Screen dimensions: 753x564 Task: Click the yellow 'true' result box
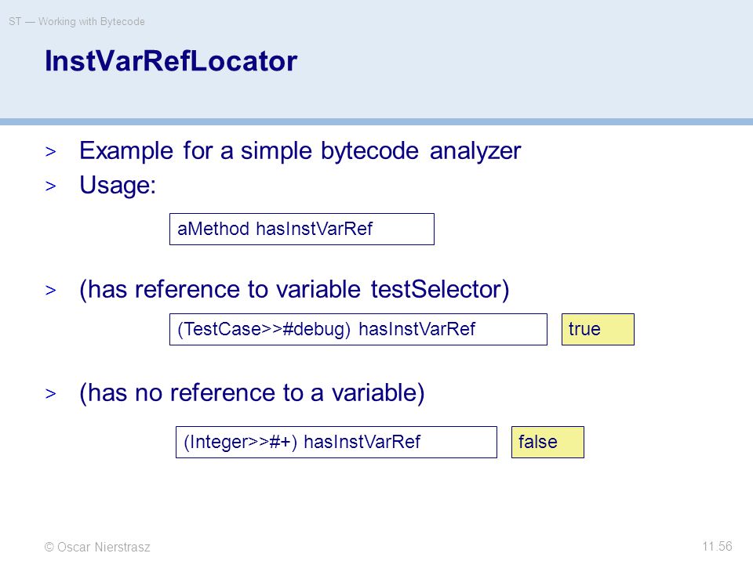pyautogui.click(x=598, y=330)
